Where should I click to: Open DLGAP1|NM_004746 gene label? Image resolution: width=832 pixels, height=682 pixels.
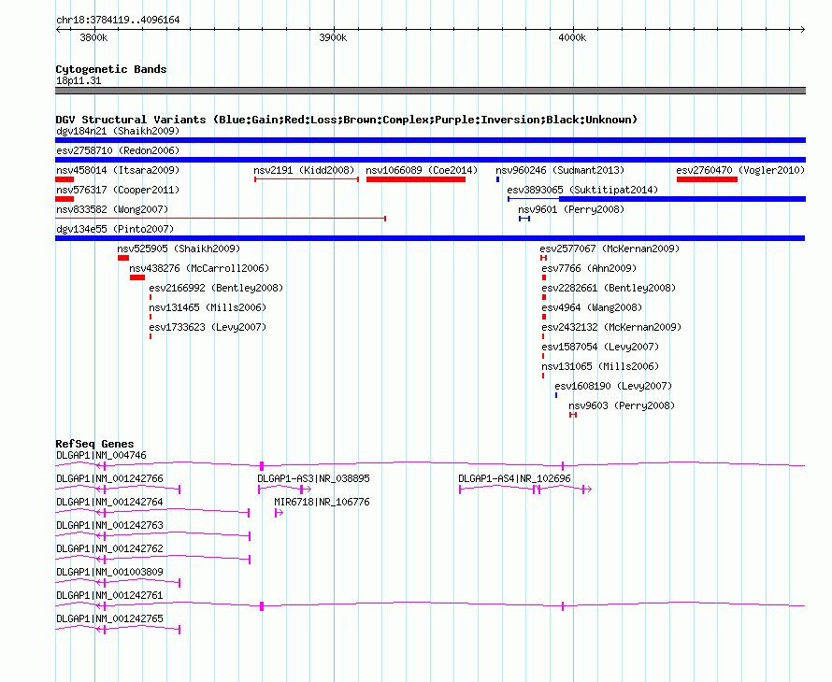(101, 456)
